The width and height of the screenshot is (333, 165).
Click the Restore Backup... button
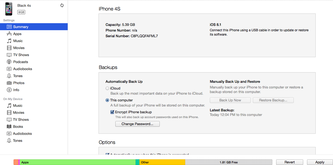[x=273, y=100]
